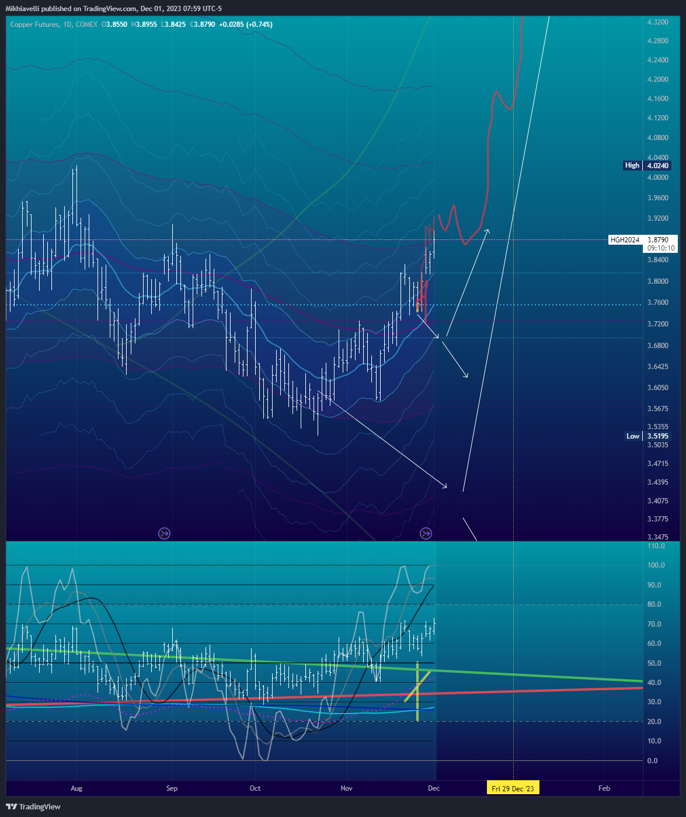
Task: Click the TradingView logo at bottom left
Action: (33, 806)
